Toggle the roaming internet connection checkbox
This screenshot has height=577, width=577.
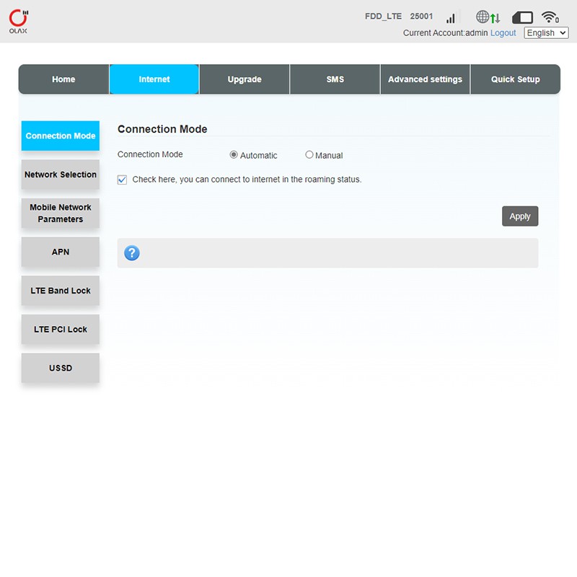[122, 180]
